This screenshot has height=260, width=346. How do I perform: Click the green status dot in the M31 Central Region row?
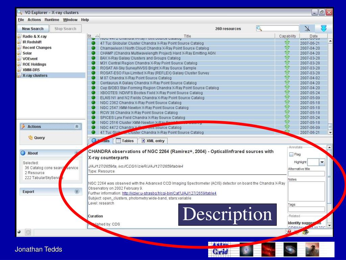coord(93,63)
